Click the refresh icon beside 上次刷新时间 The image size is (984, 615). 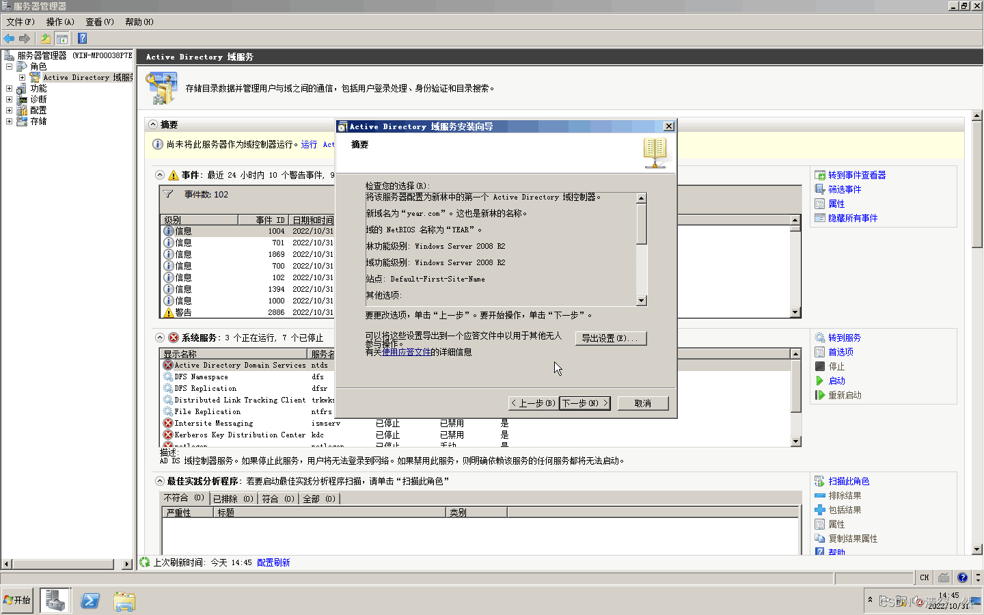pos(145,562)
